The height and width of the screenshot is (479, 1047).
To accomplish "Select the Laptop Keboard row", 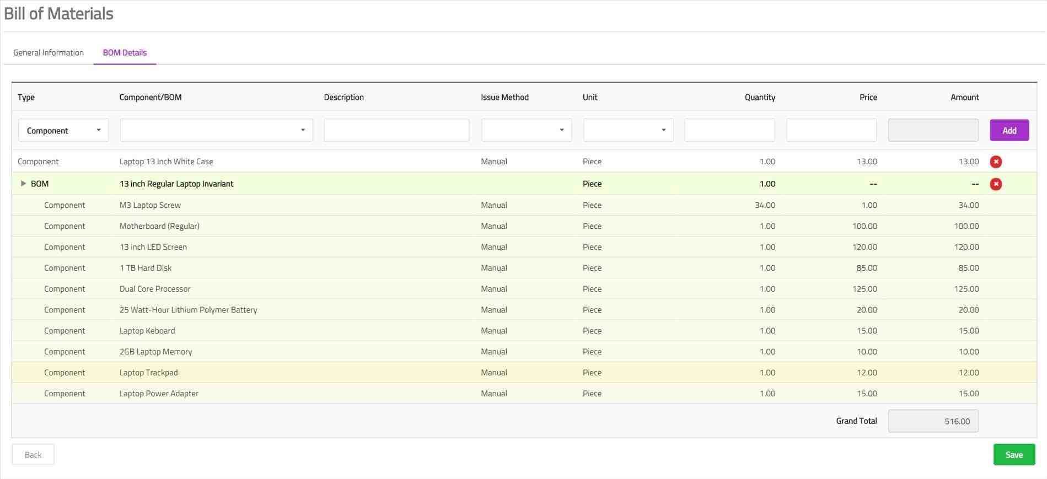I will coord(524,331).
